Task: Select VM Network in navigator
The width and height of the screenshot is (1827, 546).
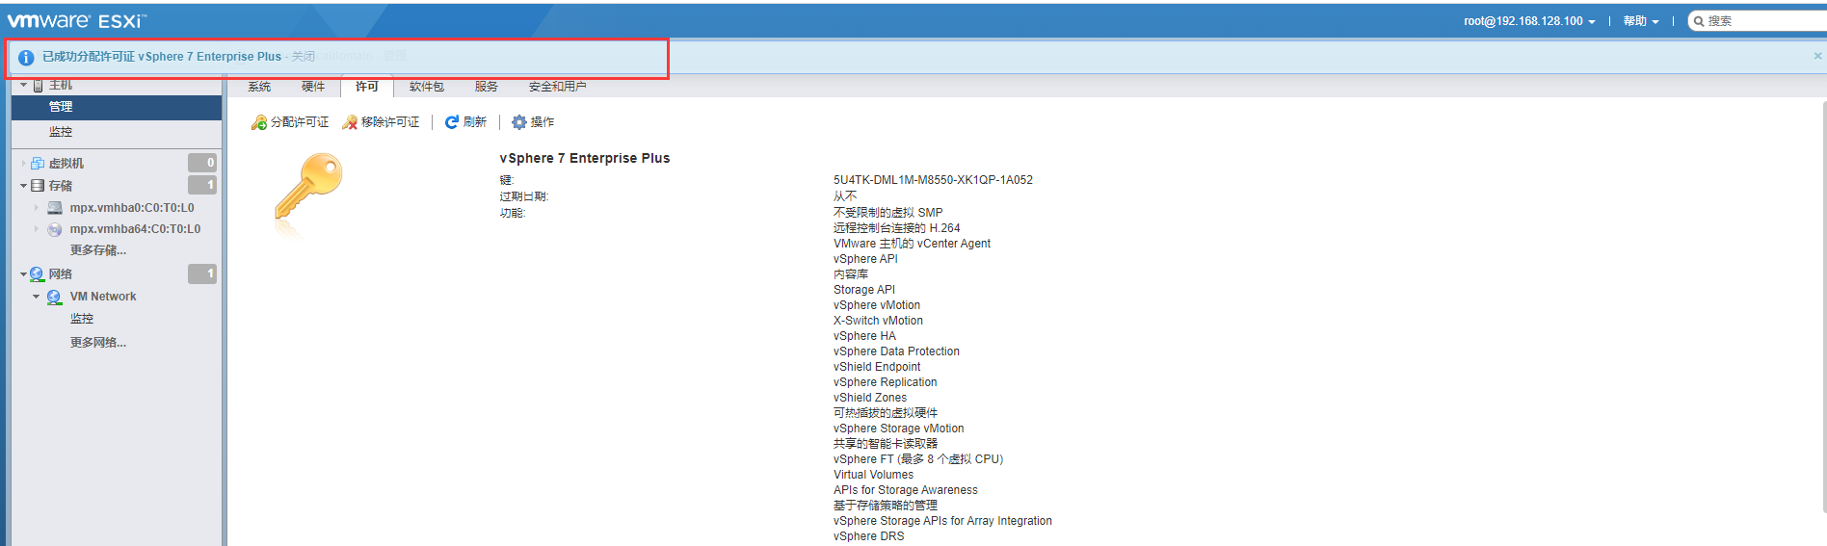Action: pos(103,297)
